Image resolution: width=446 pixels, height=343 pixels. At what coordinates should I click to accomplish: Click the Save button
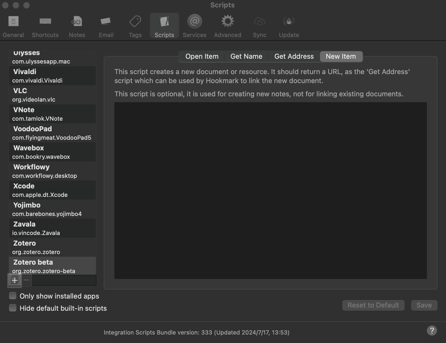tap(424, 305)
